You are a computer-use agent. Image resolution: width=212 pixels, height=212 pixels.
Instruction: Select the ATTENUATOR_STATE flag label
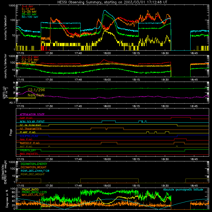coord(32,114)
